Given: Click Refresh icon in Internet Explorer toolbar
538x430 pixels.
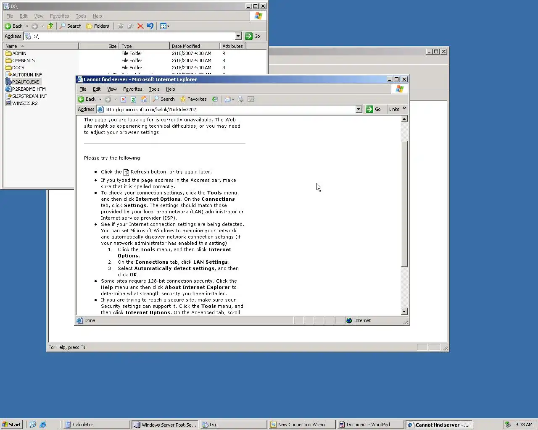Looking at the screenshot, I should [x=133, y=99].
